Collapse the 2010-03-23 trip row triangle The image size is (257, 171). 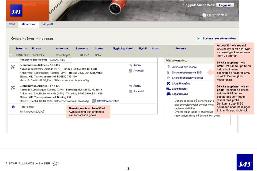[x=11, y=55]
